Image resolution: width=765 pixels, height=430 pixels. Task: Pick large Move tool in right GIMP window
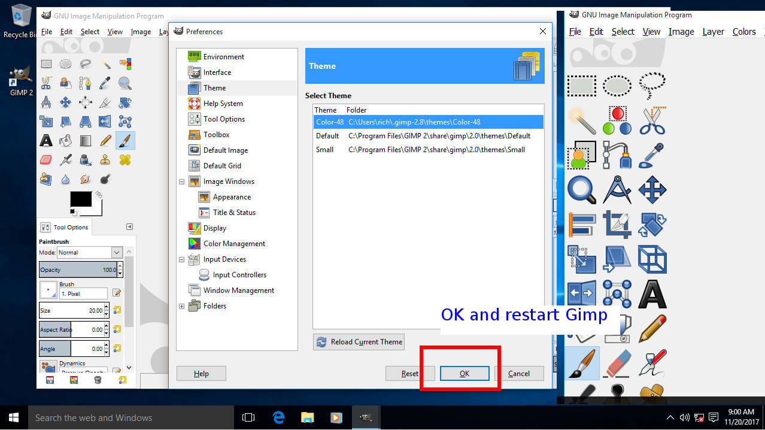[652, 190]
